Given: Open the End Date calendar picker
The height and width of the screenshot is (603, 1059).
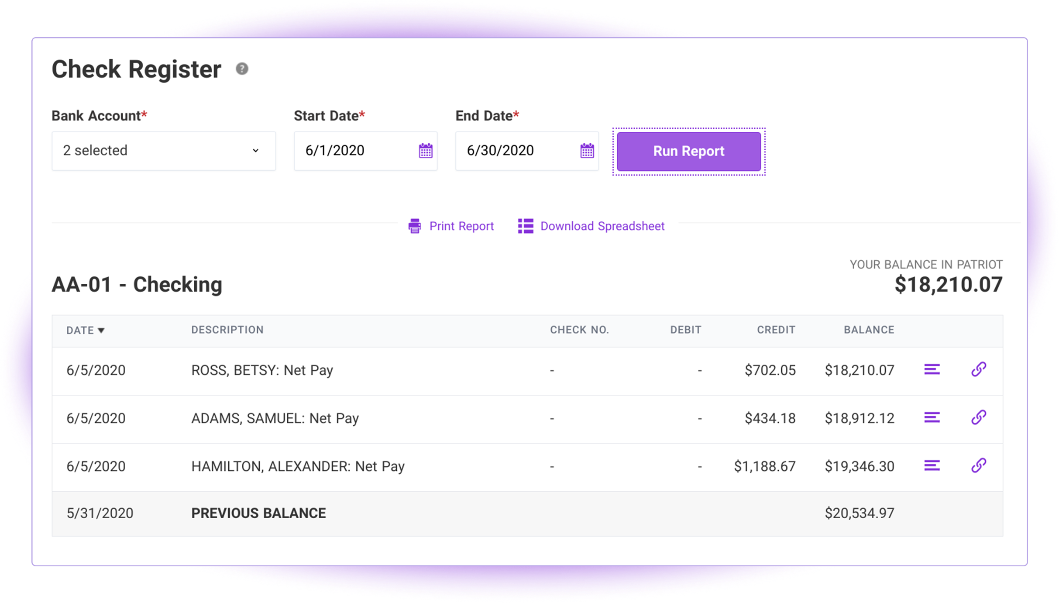Looking at the screenshot, I should pyautogui.click(x=587, y=151).
